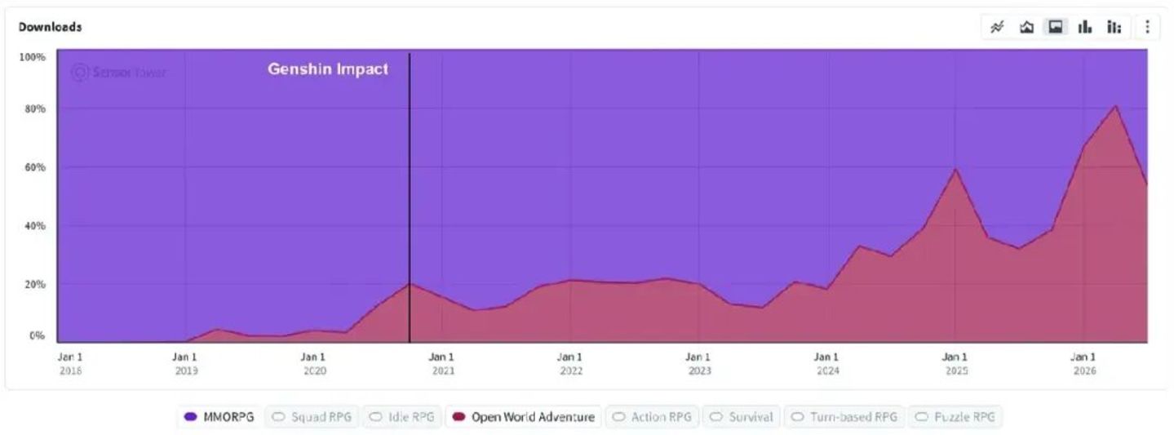This screenshot has height=435, width=1174.
Task: Click the Jan 1 2021 axis label
Action: pos(441,363)
